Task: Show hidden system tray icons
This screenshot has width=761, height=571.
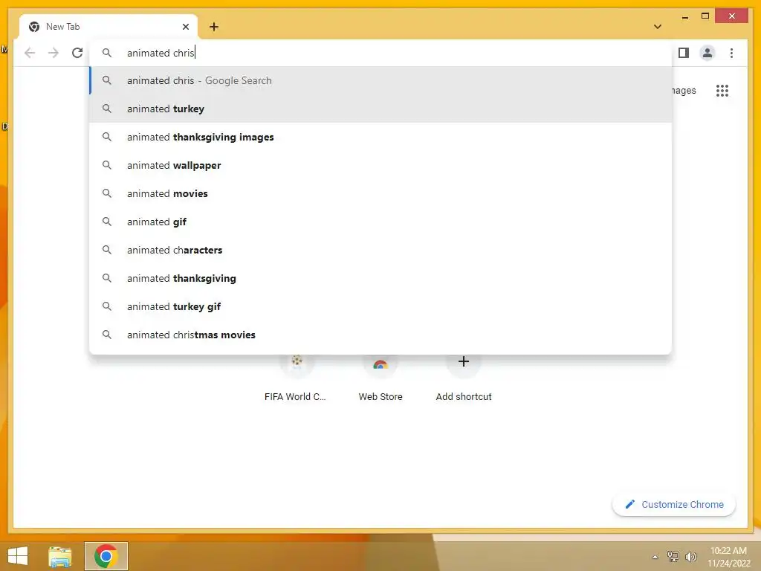Action: click(x=655, y=557)
